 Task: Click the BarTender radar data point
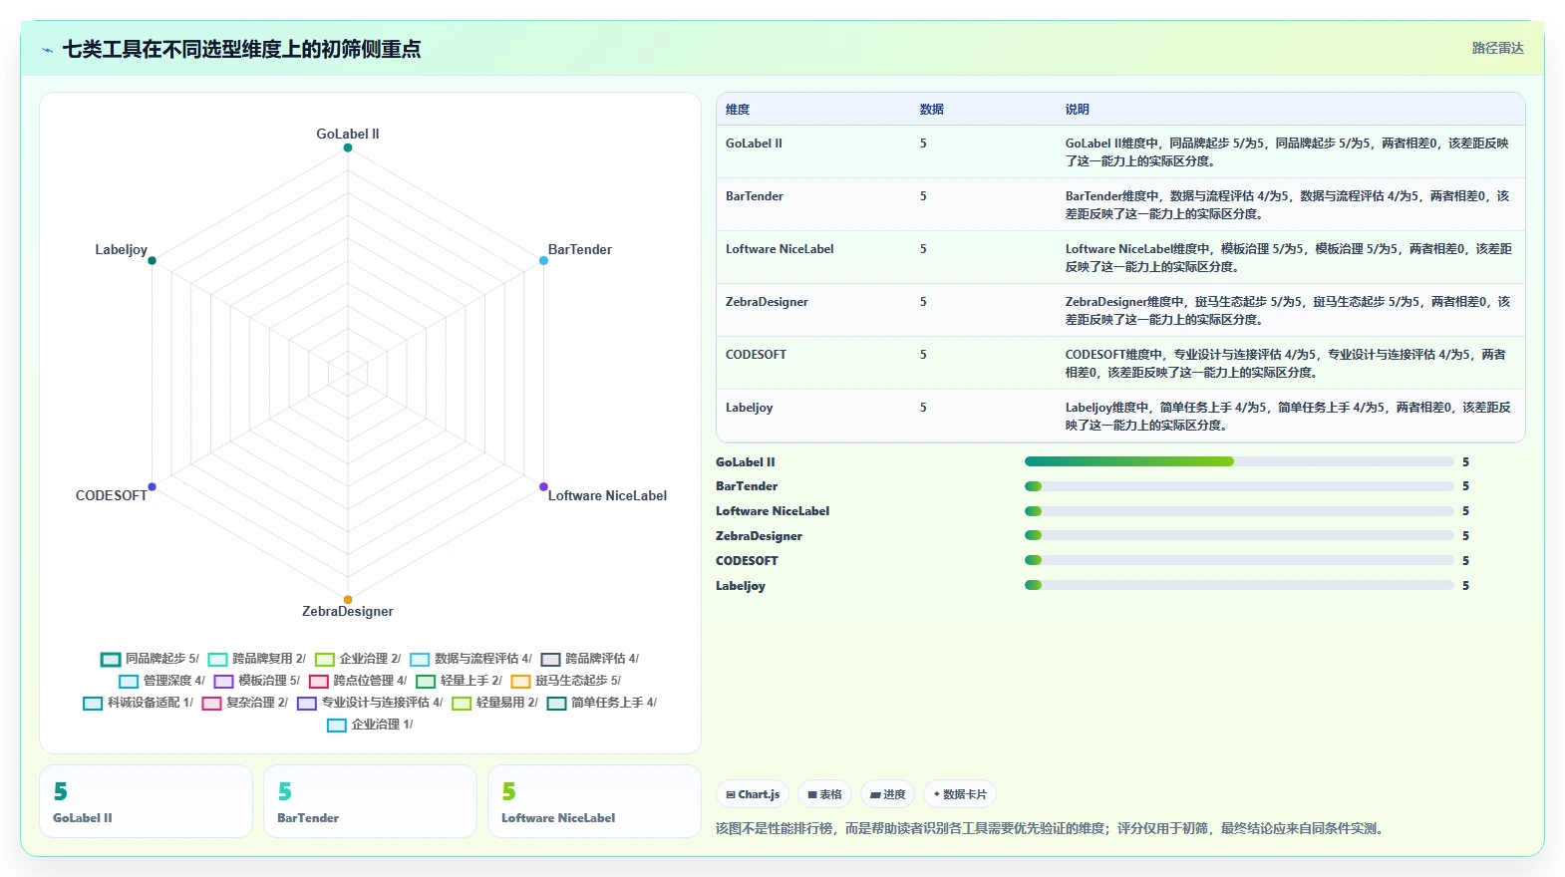click(x=543, y=260)
